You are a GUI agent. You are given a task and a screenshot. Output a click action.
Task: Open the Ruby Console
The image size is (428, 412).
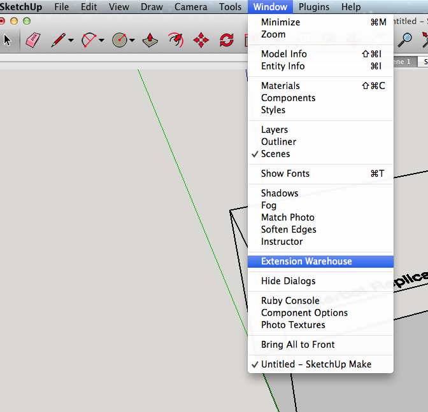tap(320, 301)
